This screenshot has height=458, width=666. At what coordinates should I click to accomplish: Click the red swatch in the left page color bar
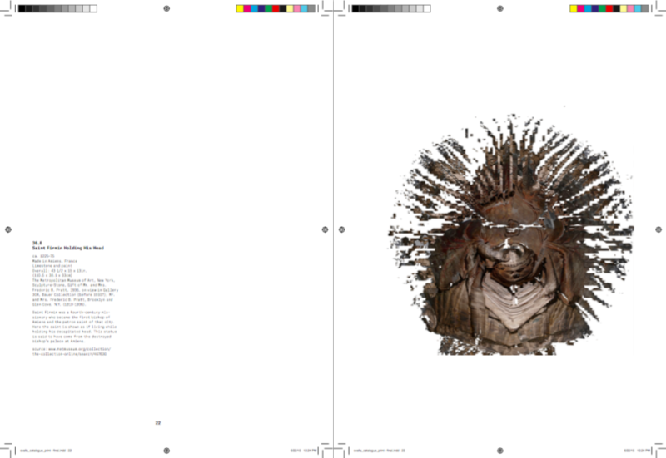click(276, 8)
